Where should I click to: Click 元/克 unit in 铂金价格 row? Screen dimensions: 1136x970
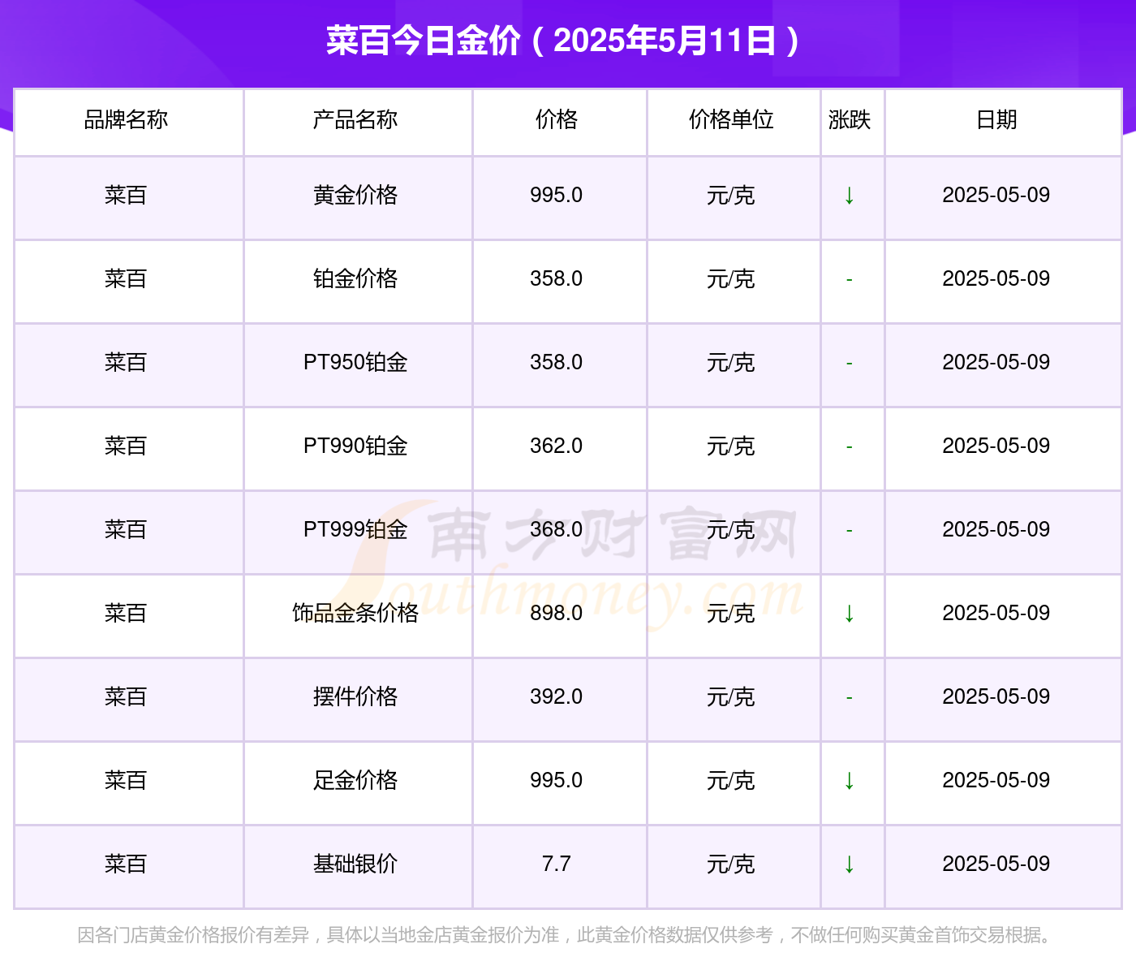tap(731, 279)
